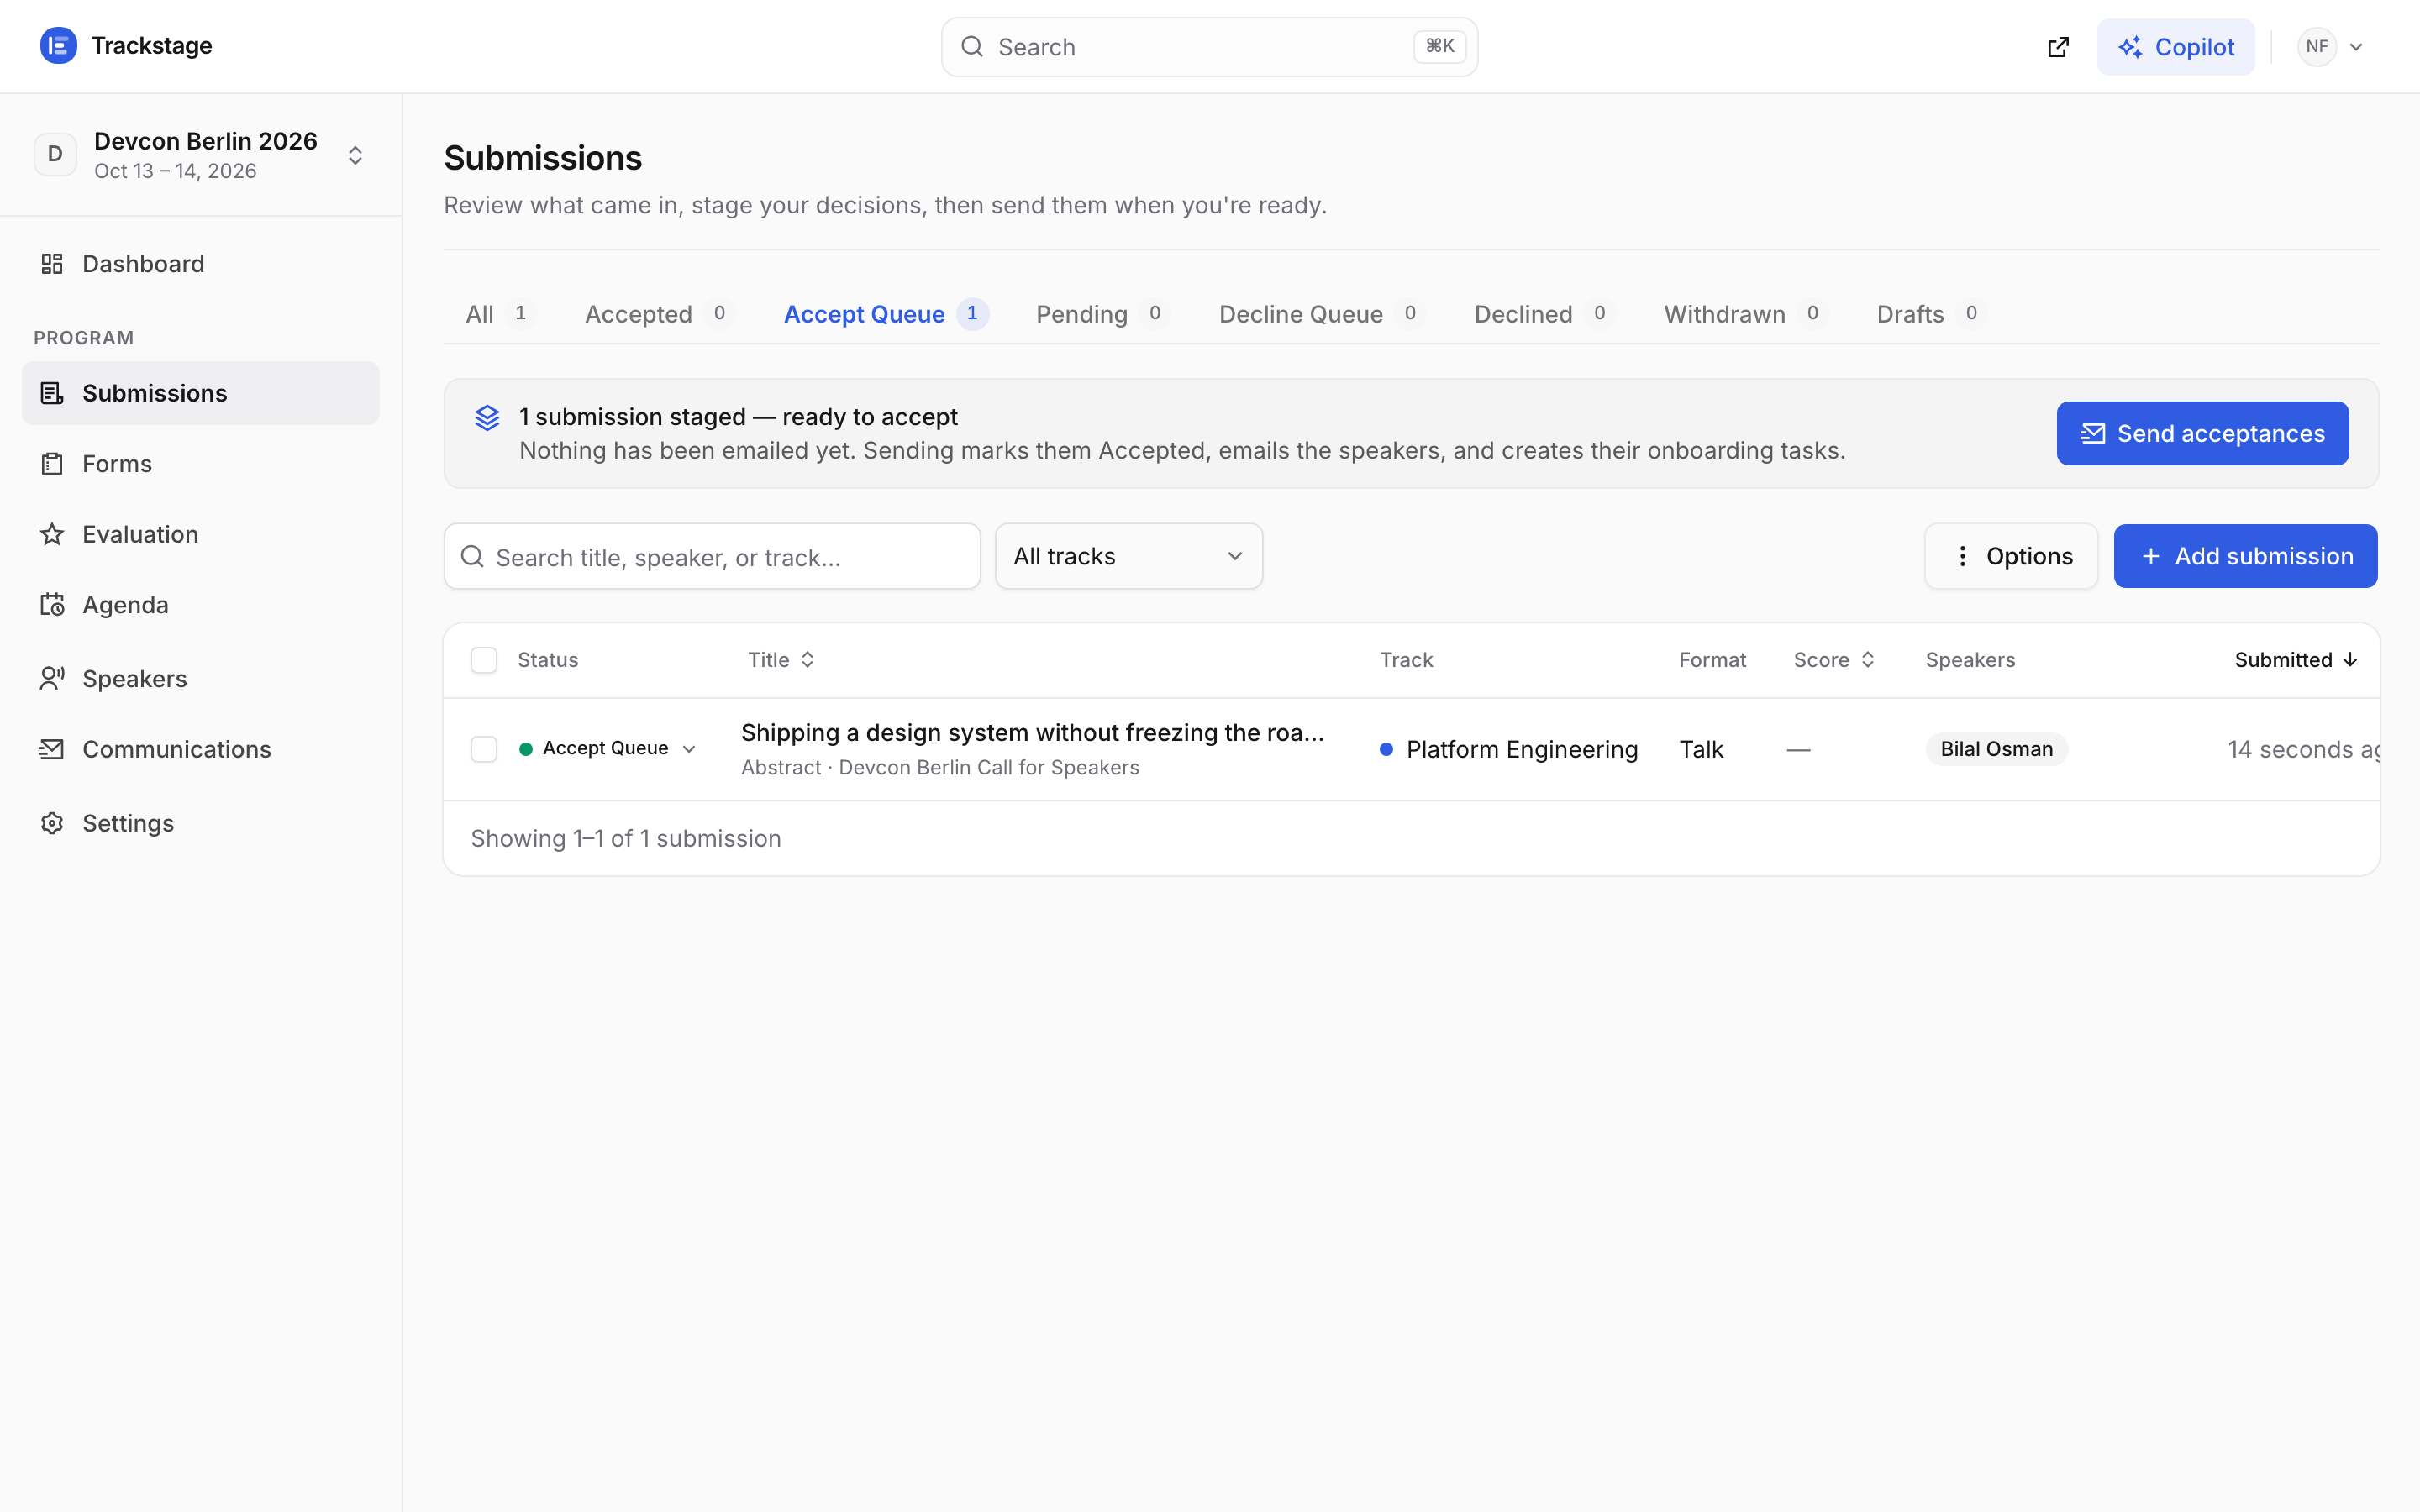This screenshot has height=1512, width=2420.
Task: Select the Accept Queue tab
Action: click(x=886, y=314)
